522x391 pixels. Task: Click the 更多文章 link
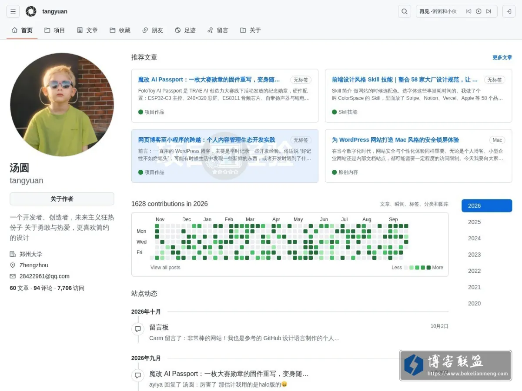502,57
